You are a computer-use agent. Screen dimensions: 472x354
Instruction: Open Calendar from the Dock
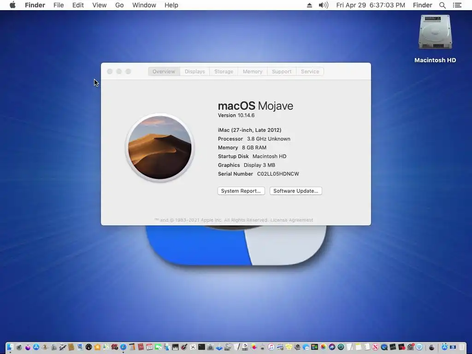point(149,347)
